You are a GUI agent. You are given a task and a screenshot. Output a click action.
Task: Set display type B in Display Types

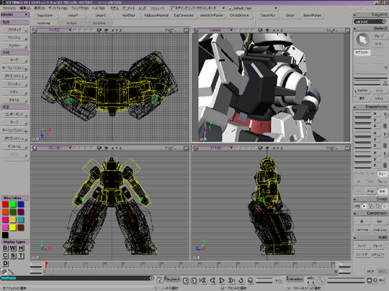pyautogui.click(x=5, y=248)
